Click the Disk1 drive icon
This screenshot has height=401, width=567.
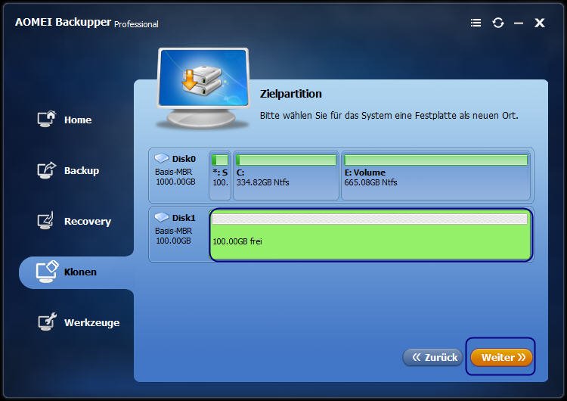coord(162,217)
